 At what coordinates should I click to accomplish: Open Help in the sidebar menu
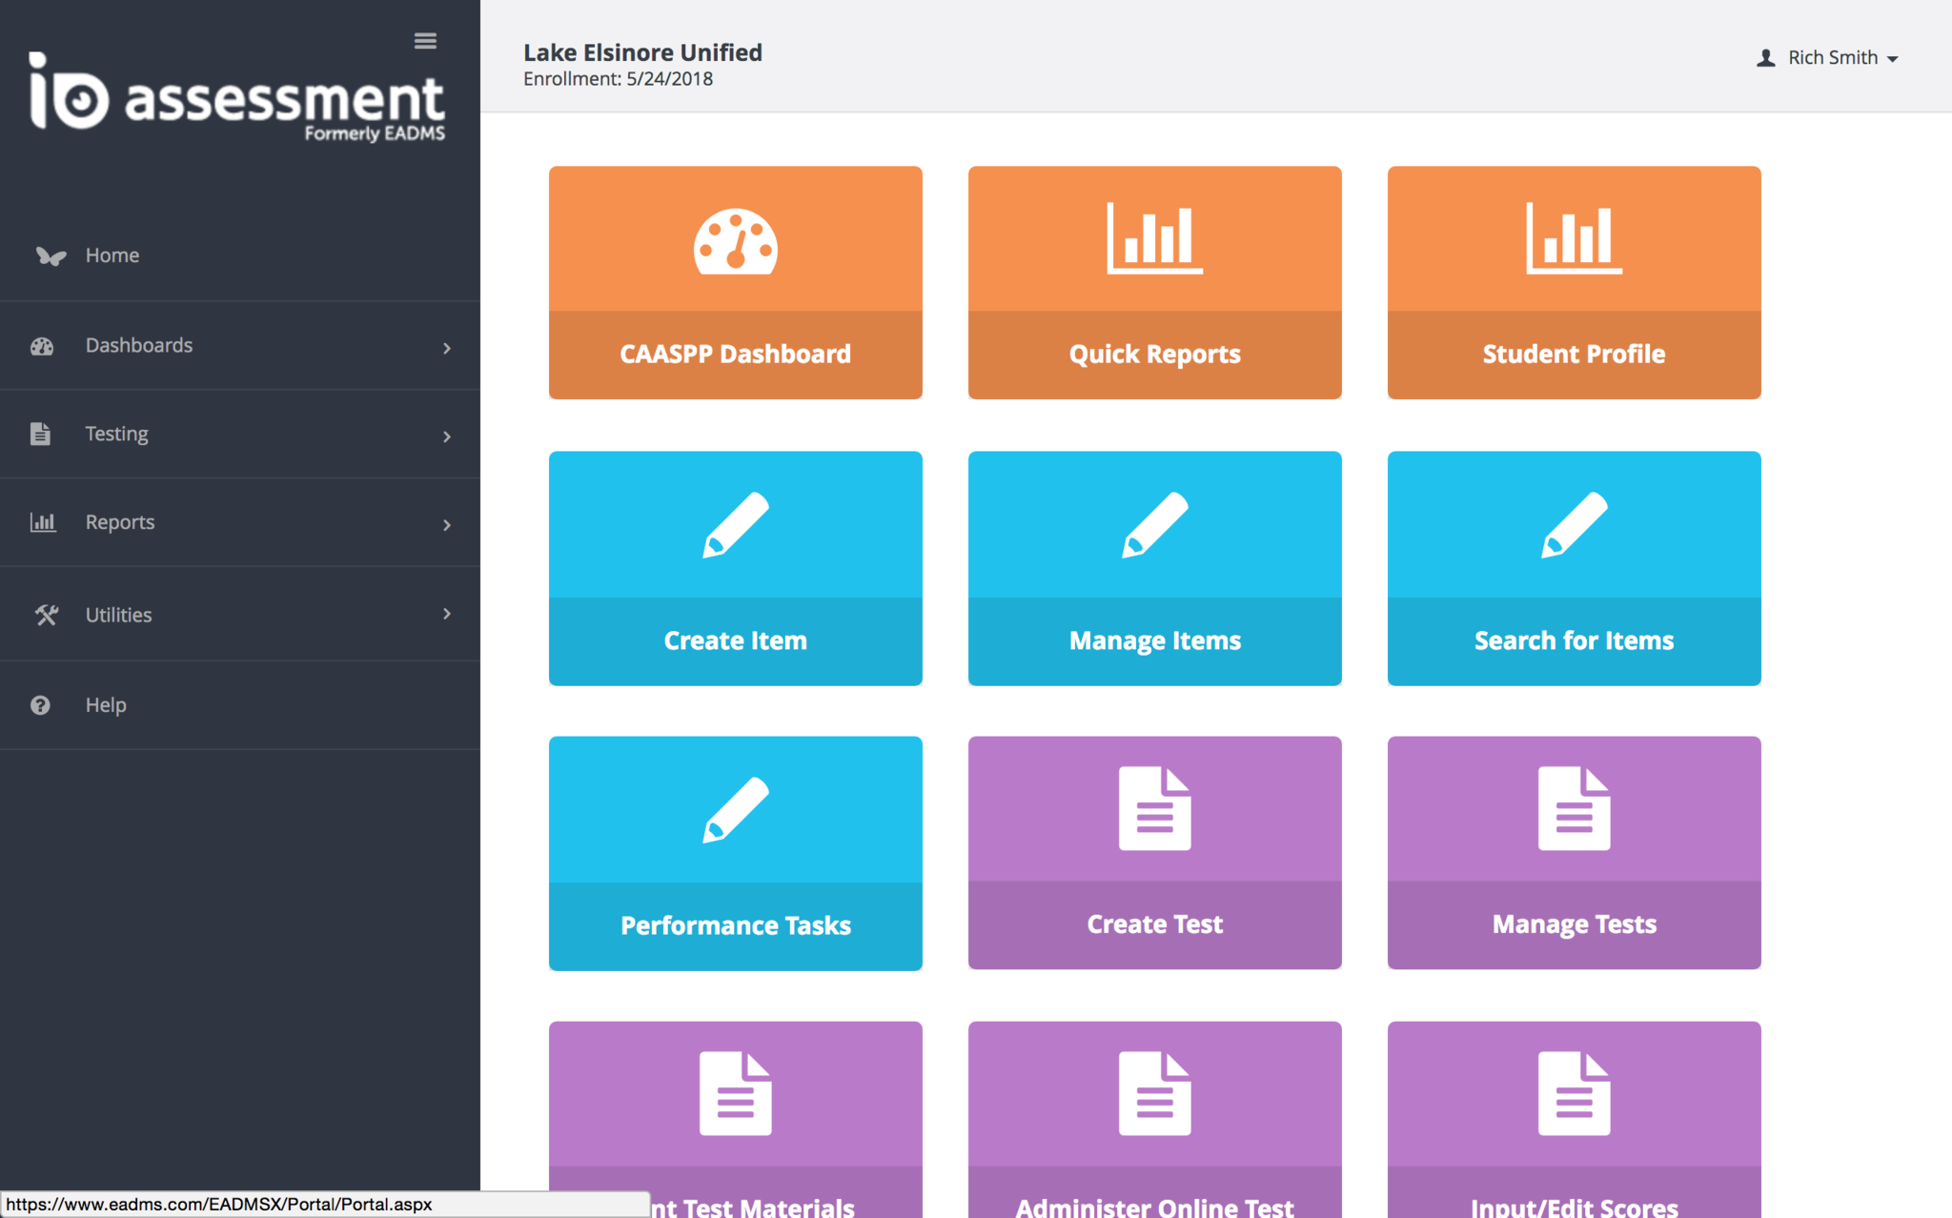click(x=105, y=705)
